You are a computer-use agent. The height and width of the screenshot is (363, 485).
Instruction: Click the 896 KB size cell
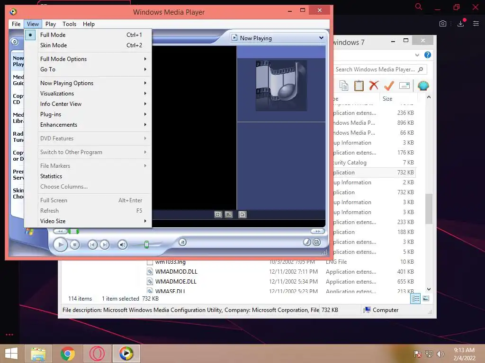pyautogui.click(x=405, y=123)
